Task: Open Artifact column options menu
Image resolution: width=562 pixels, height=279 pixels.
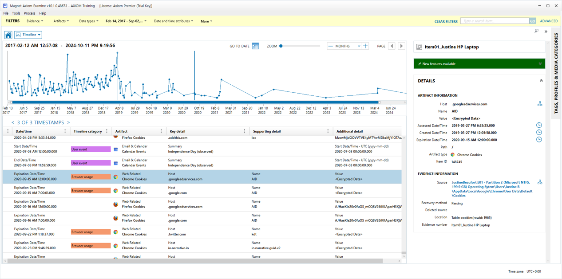Action: click(x=161, y=131)
